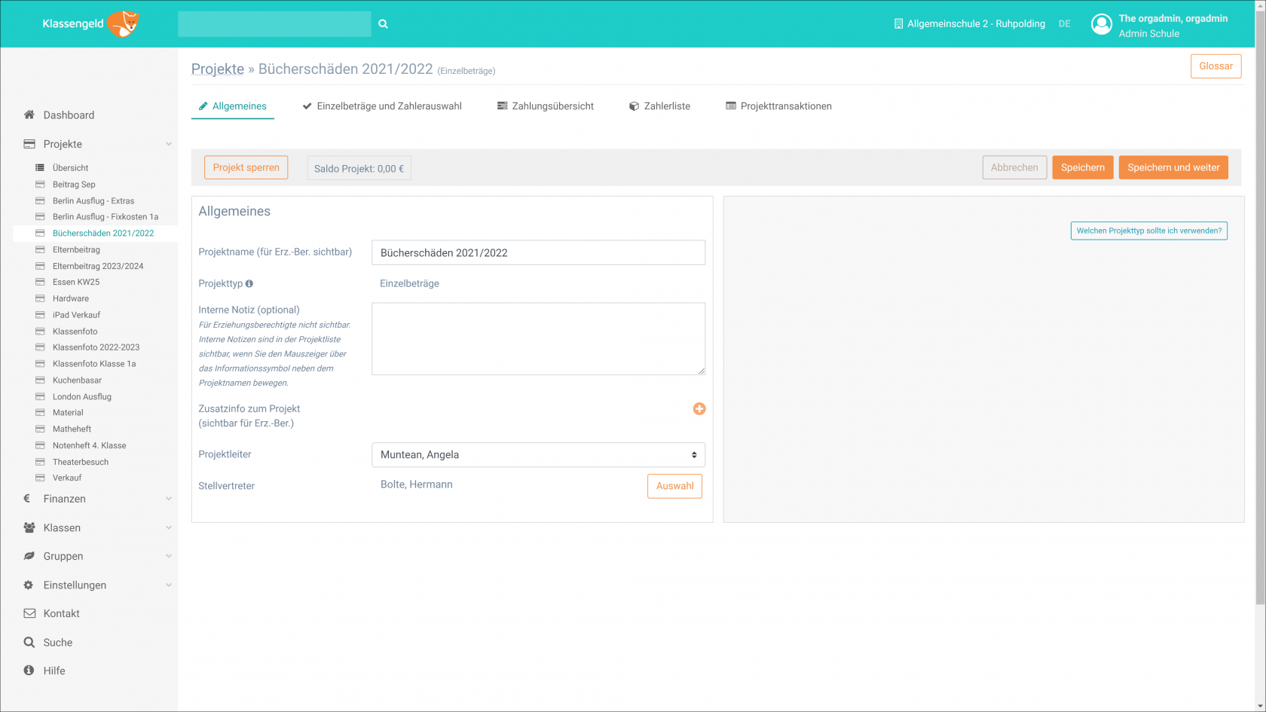Viewport: 1266px width, 712px height.
Task: Collapse the Projekte sidebar section chevron
Action: click(x=169, y=144)
